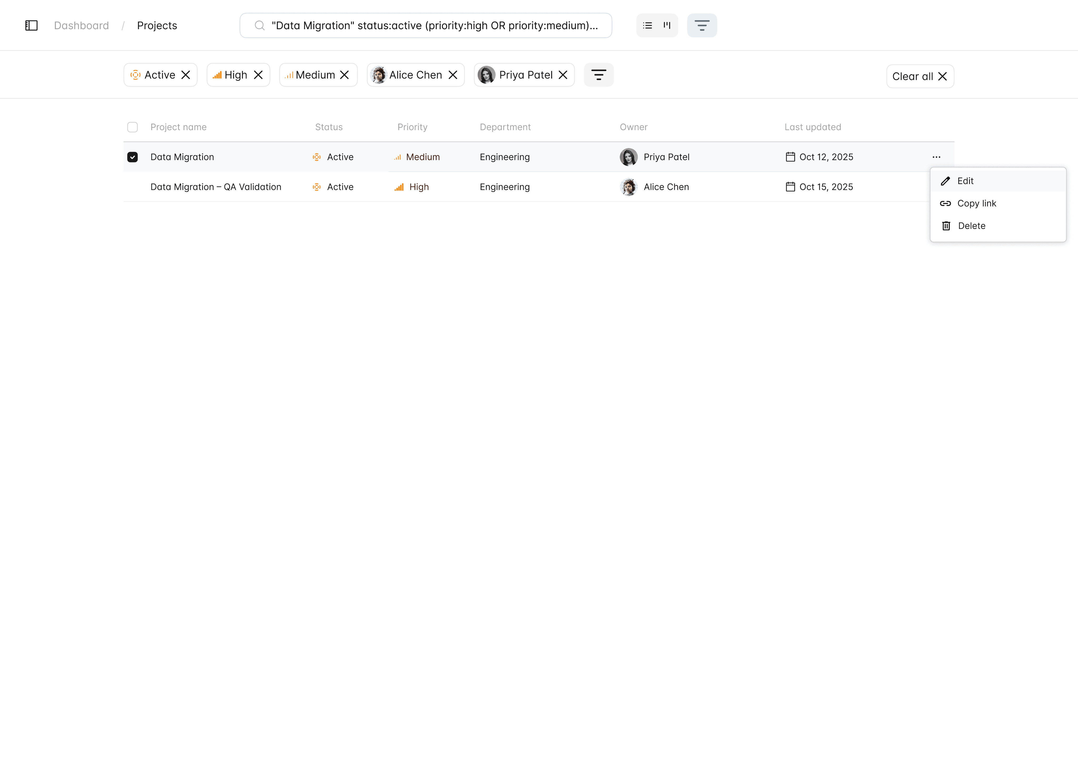Toggle the select-all projects checkbox

point(133,127)
